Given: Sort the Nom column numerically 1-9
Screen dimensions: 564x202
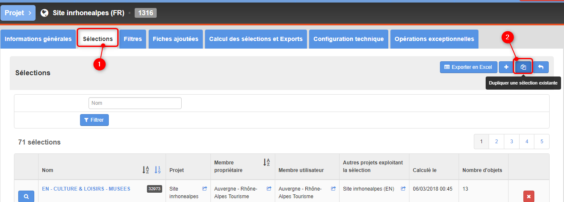Looking at the screenshot, I should [158, 170].
